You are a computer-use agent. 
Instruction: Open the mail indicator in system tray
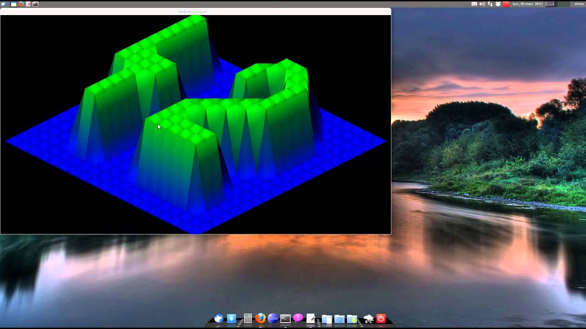(x=474, y=4)
